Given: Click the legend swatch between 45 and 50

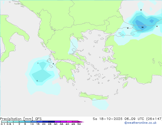Looking at the screenshot, I should (75, 122).
